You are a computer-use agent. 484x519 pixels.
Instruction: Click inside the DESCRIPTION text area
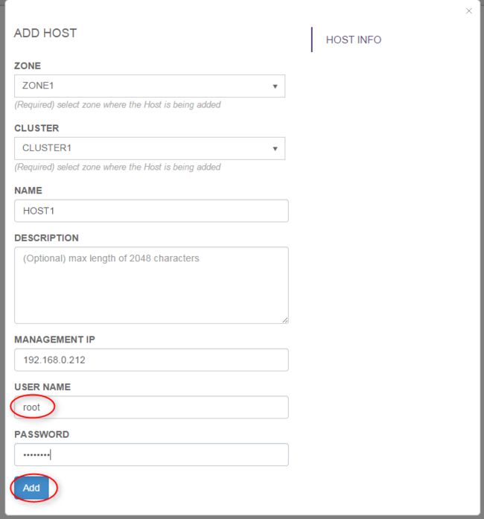[151, 285]
